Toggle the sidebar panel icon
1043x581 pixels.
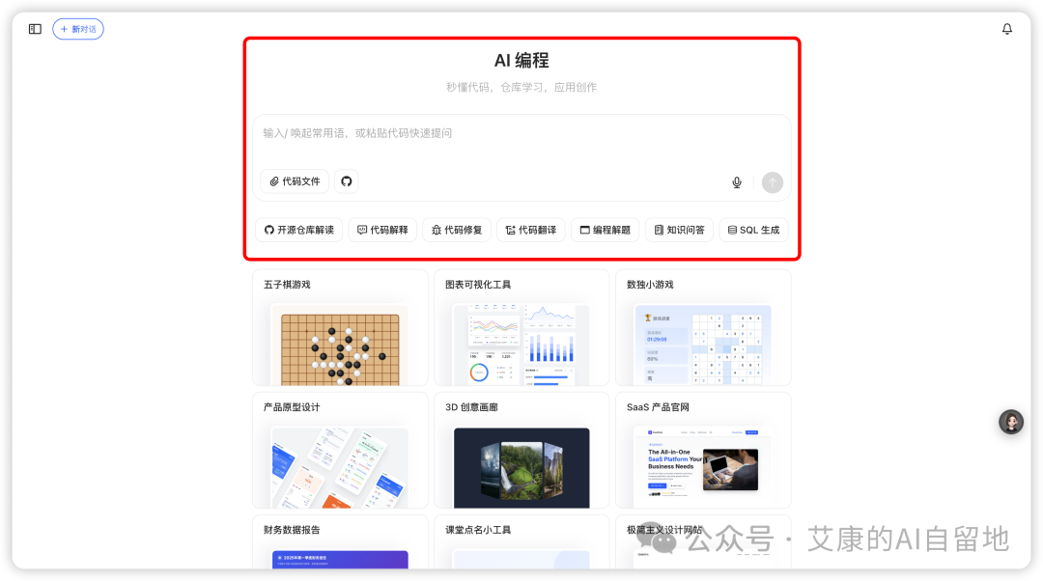[36, 29]
